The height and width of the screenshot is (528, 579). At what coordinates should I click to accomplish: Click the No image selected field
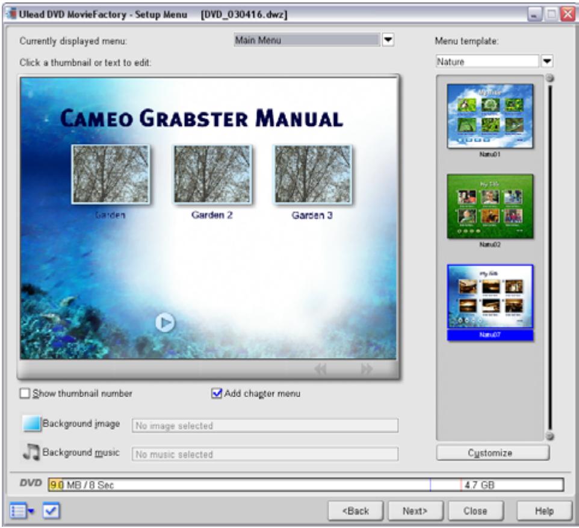point(265,426)
